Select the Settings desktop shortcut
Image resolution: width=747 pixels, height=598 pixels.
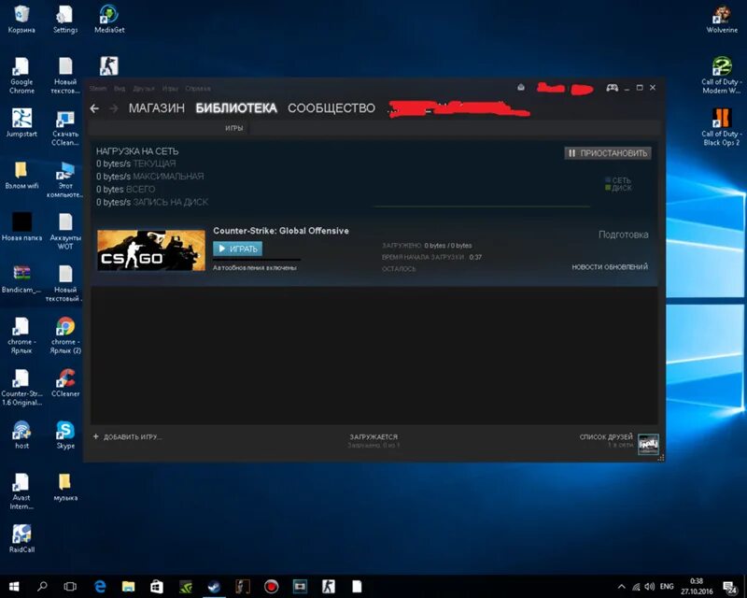click(x=65, y=19)
